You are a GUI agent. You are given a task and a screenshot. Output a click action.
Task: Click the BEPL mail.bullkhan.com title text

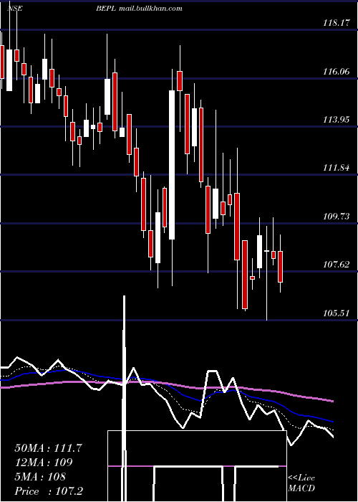140,9
